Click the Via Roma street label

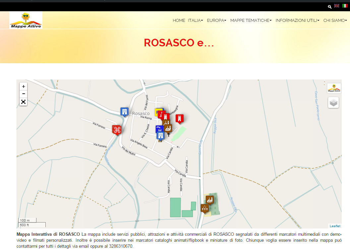[x=146, y=118]
